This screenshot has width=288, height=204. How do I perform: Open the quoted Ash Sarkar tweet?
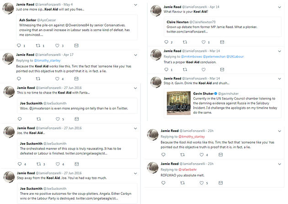point(77,27)
